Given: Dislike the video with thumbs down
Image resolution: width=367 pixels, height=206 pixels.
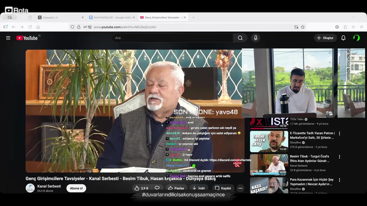Looking at the screenshot, I should [157, 188].
